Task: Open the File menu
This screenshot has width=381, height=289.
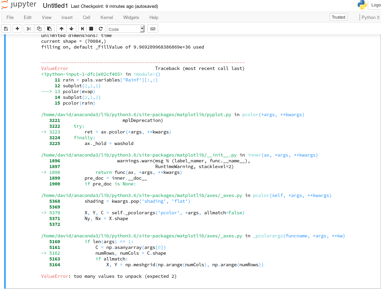Action: (10, 18)
